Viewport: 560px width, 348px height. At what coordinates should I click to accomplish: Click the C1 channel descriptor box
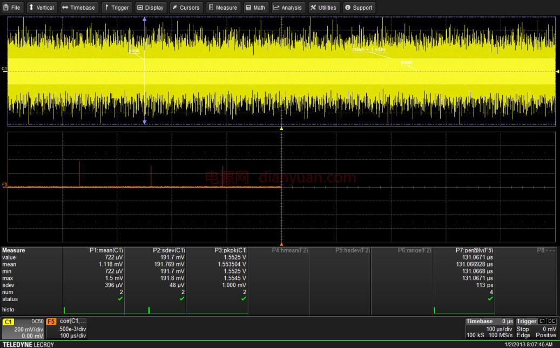(23, 329)
